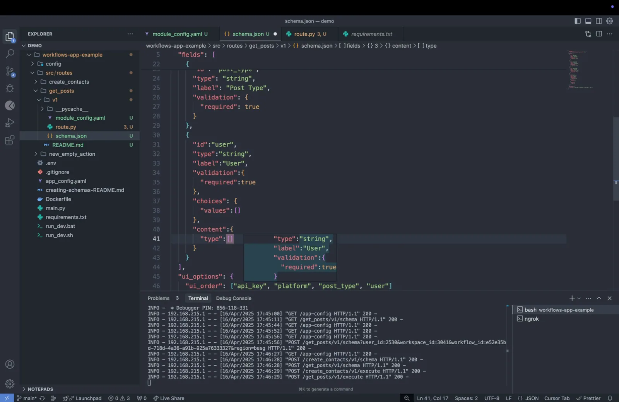619x402 pixels.
Task: Start Live Share from status bar
Action: pyautogui.click(x=169, y=398)
